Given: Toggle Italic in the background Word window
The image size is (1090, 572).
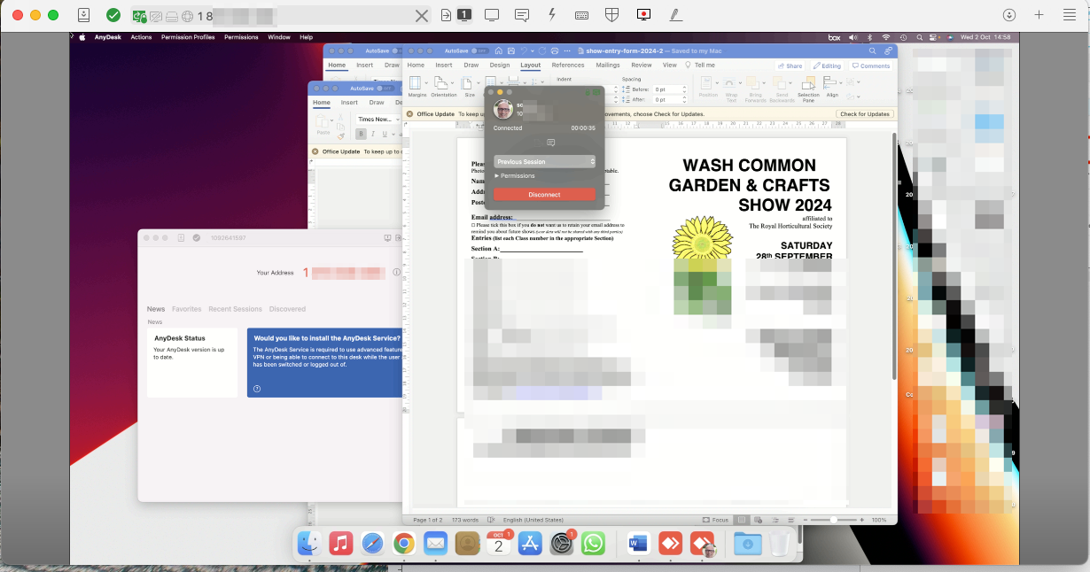Looking at the screenshot, I should click(x=373, y=135).
